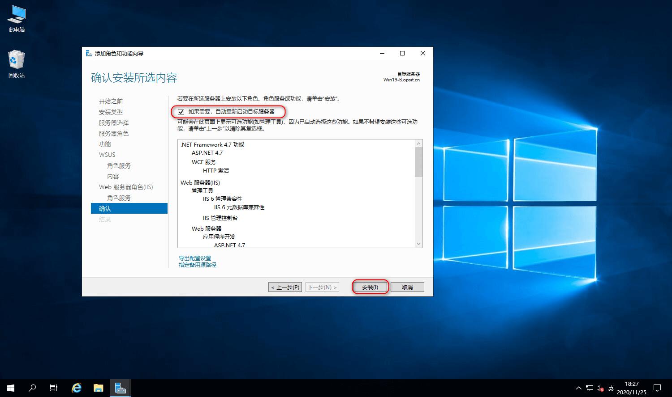Click the muted volume tray icon
Screen dimensions: 672x397
(x=600, y=388)
